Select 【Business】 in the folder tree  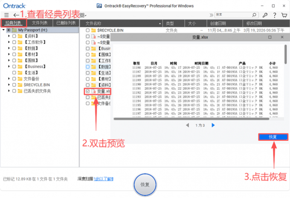[x=35, y=66]
